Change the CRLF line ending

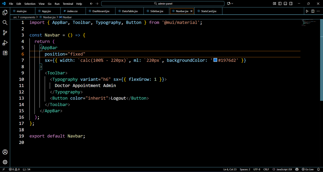tap(266, 169)
